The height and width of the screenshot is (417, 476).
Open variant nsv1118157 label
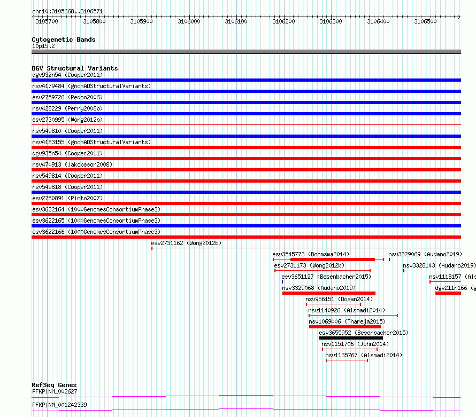click(x=452, y=277)
